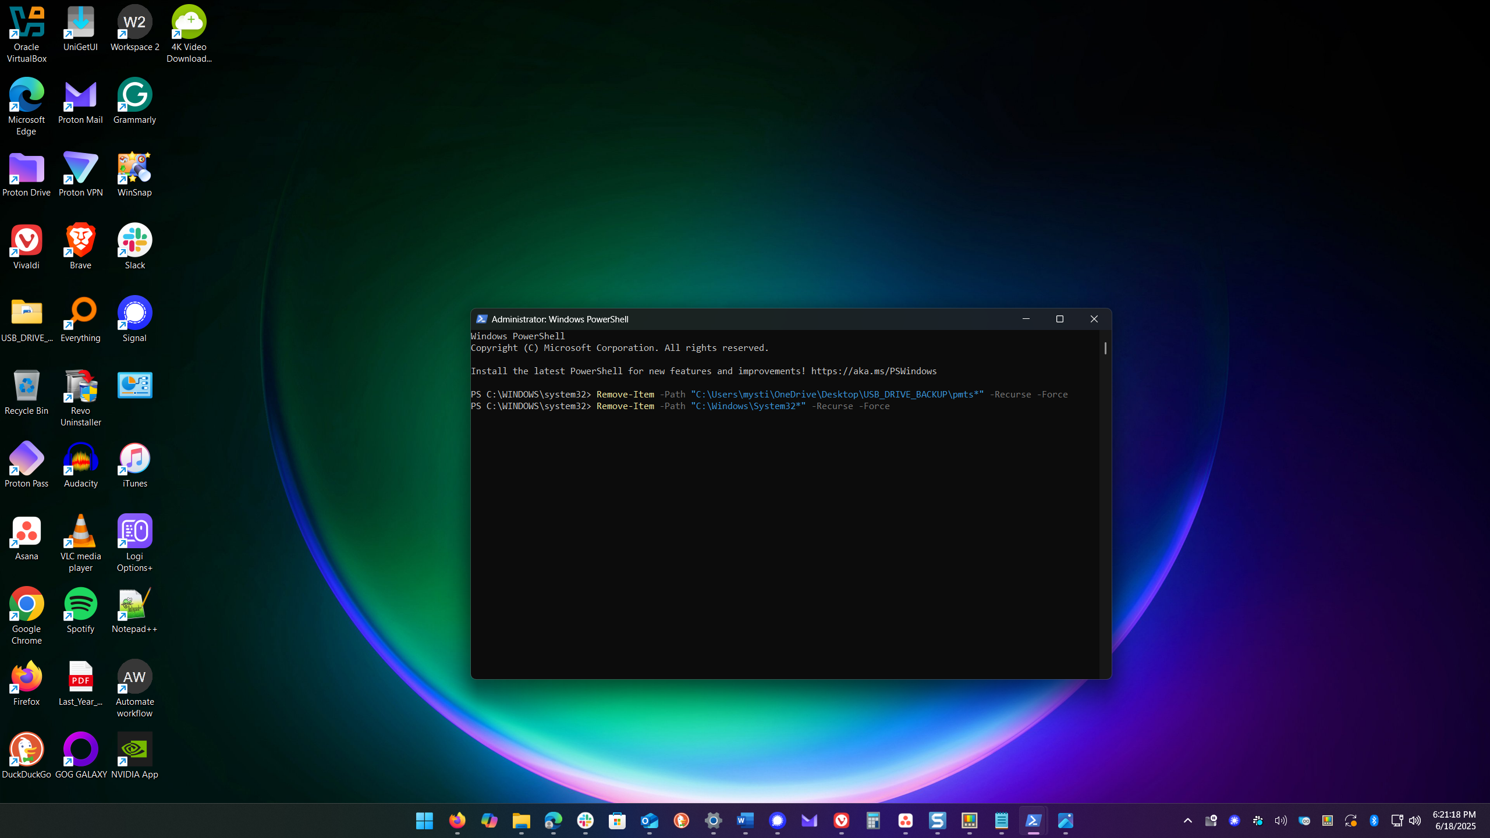Image resolution: width=1490 pixels, height=838 pixels.
Task: Open Calculator from the taskbar
Action: [x=873, y=821]
